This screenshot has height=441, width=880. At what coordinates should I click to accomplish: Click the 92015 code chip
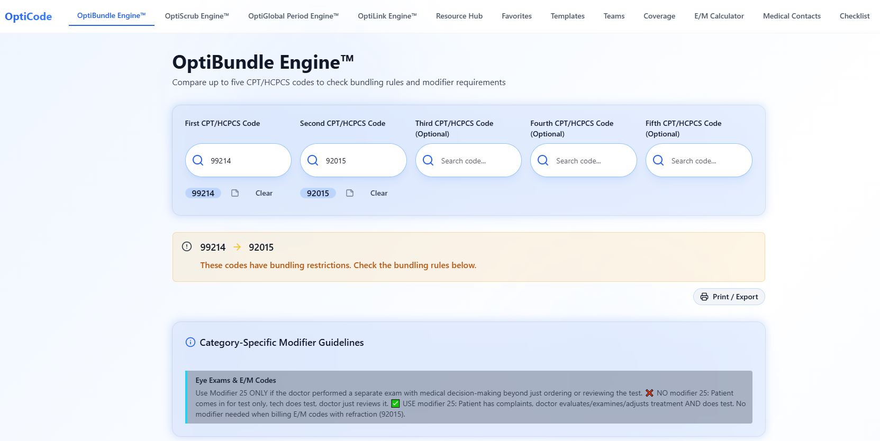pyautogui.click(x=318, y=193)
